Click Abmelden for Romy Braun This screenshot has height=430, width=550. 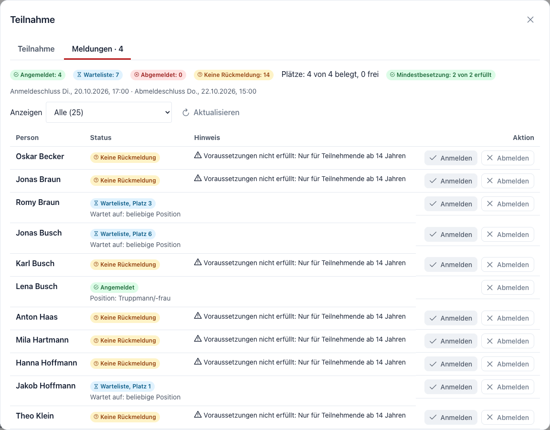[x=508, y=204]
